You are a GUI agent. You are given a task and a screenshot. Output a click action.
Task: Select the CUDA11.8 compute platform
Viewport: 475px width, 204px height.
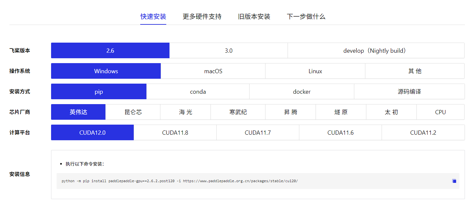point(175,132)
